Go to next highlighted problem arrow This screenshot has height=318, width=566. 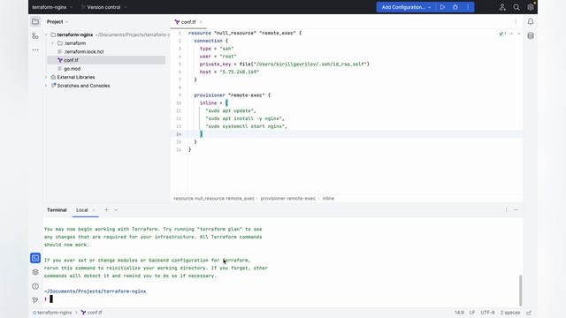[519, 34]
